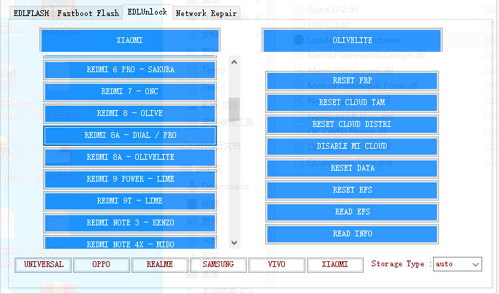The image size is (499, 294).
Task: Expand the Storage Type dropdown
Action: coord(457,264)
